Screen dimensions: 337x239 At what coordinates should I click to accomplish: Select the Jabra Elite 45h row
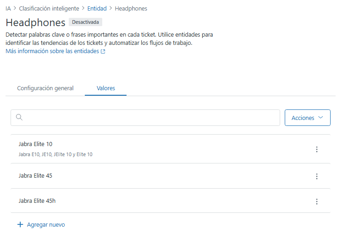tap(170, 201)
